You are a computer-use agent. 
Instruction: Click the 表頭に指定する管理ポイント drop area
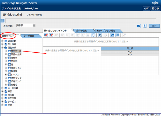point(101,42)
